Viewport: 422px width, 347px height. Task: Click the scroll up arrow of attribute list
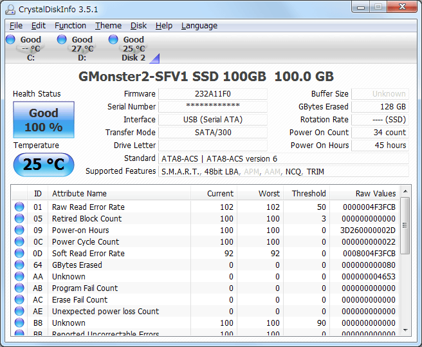[x=405, y=192]
